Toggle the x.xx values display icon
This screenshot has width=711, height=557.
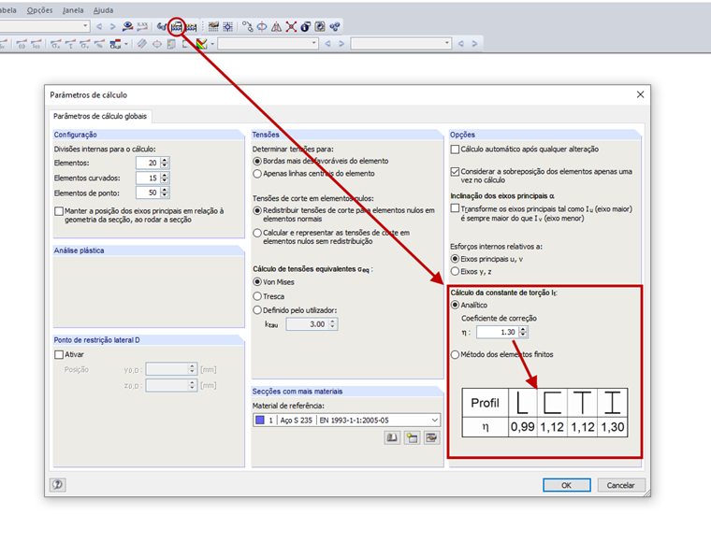tap(142, 26)
